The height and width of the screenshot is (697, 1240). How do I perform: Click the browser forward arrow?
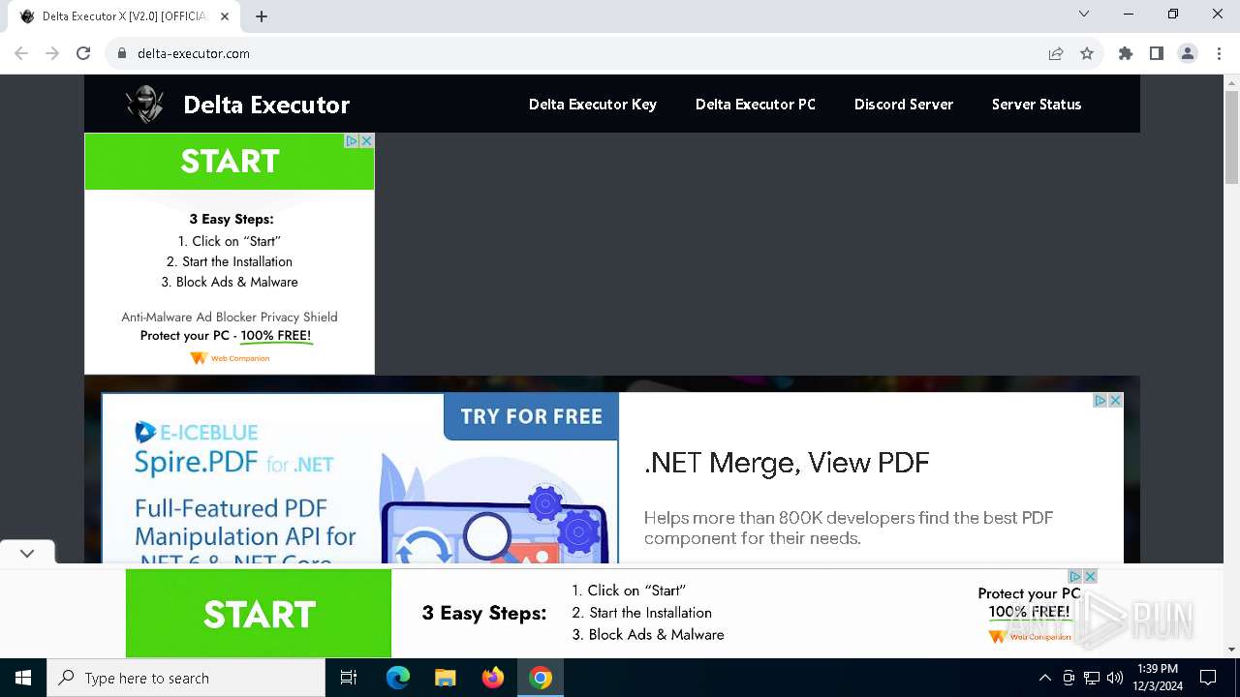52,53
